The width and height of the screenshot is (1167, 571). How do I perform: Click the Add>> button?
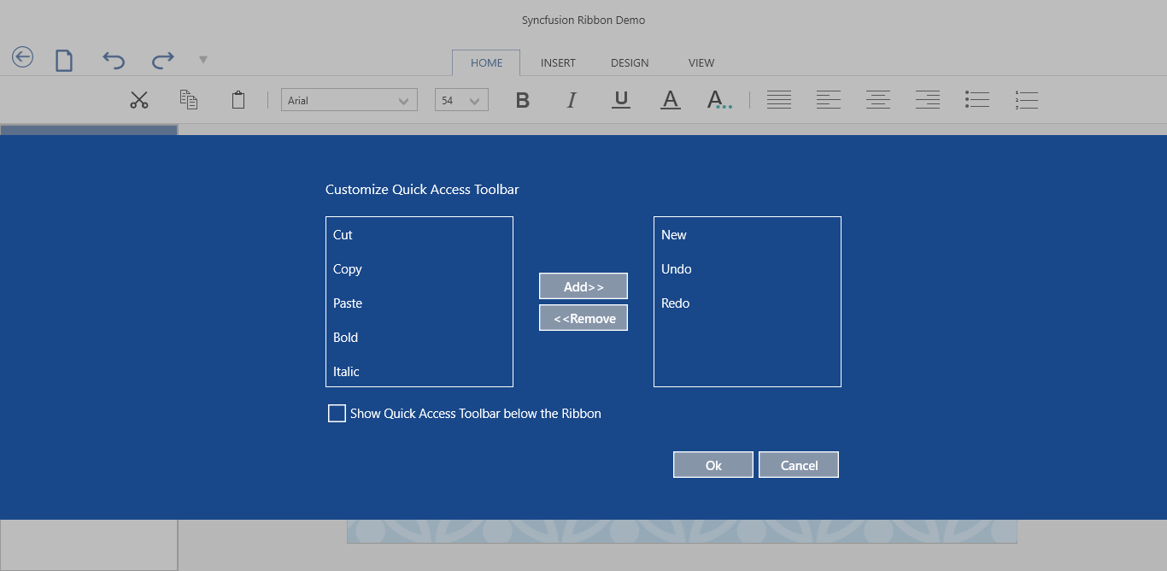click(583, 285)
